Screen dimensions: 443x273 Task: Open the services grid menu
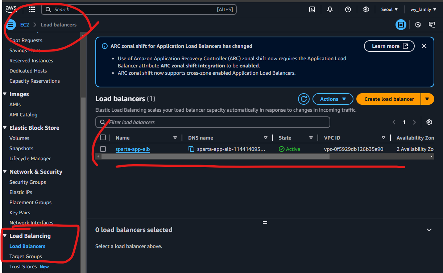click(x=32, y=9)
